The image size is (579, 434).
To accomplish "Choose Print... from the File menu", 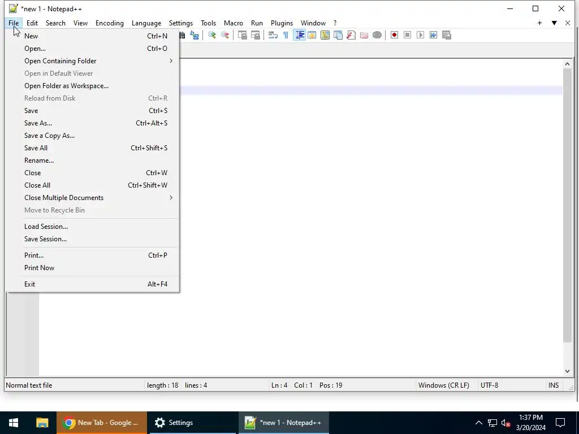I will [x=92, y=255].
